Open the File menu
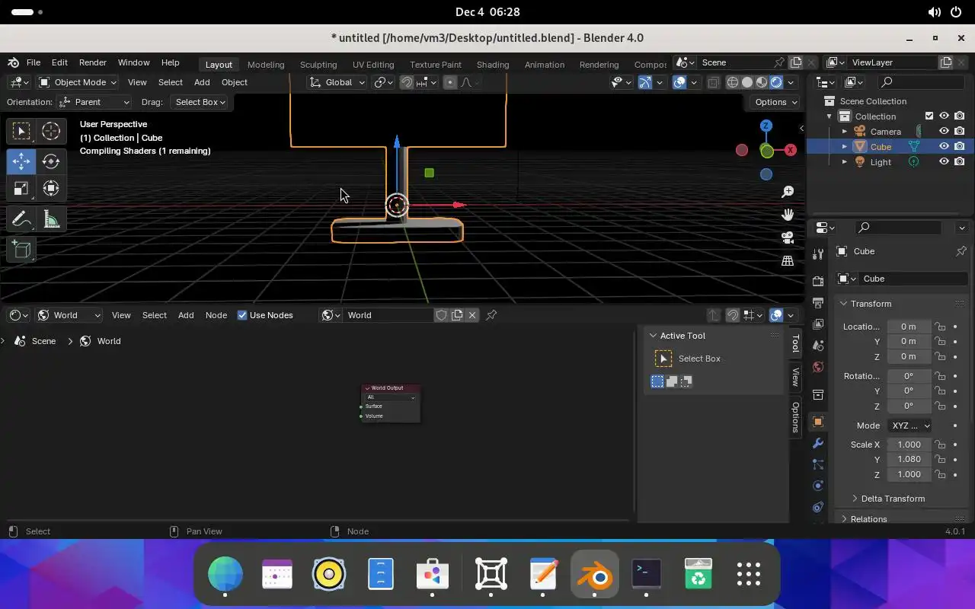Image resolution: width=975 pixels, height=609 pixels. (x=34, y=62)
